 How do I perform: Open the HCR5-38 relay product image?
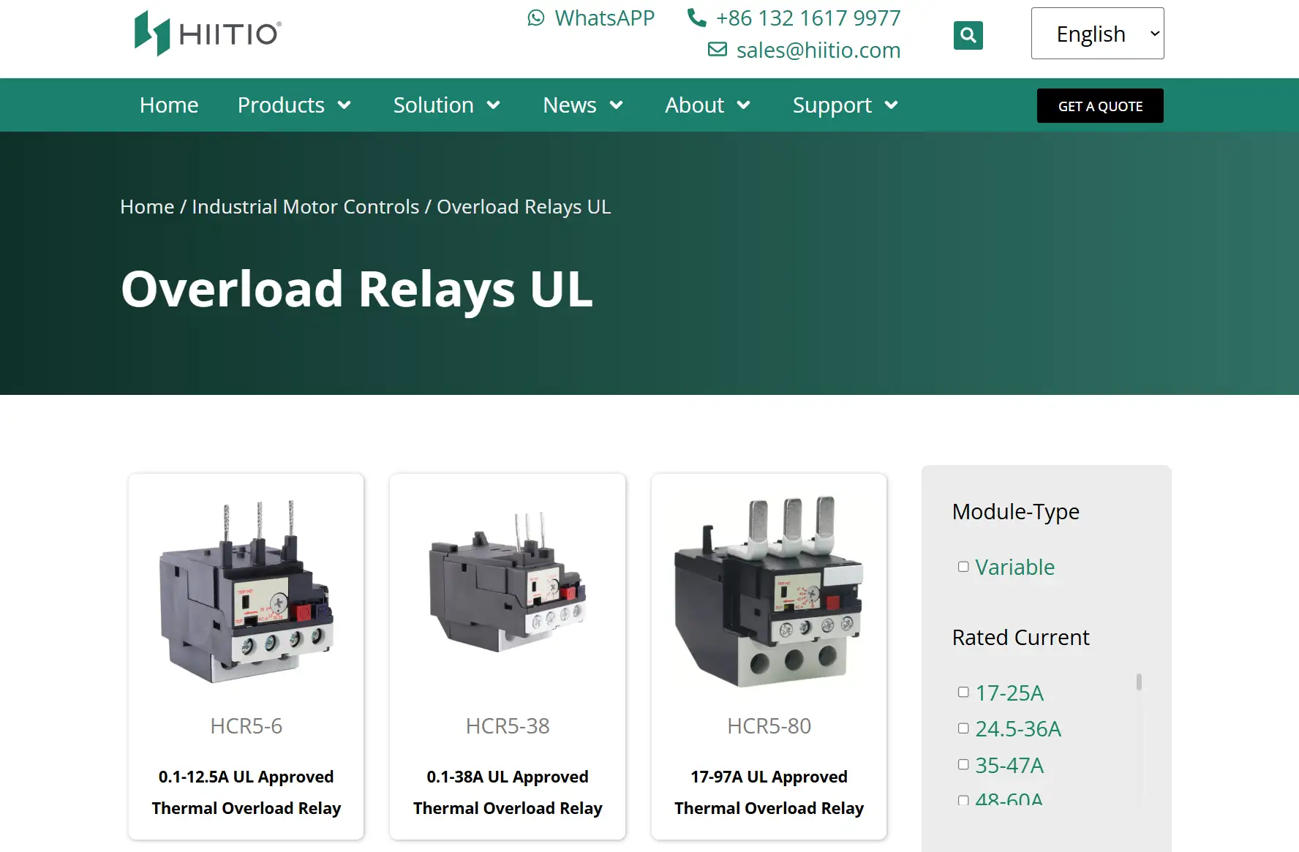coord(508,581)
